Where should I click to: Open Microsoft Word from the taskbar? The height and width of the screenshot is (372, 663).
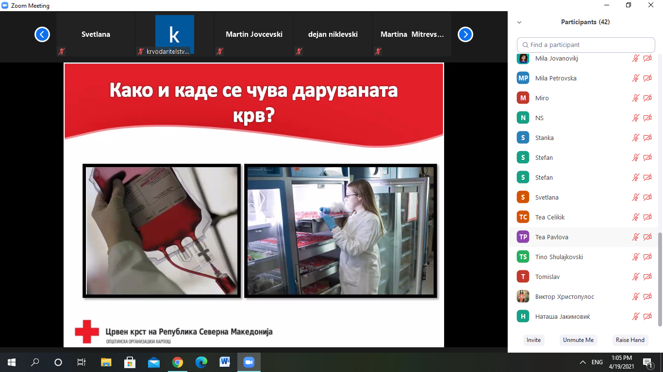pos(225,362)
